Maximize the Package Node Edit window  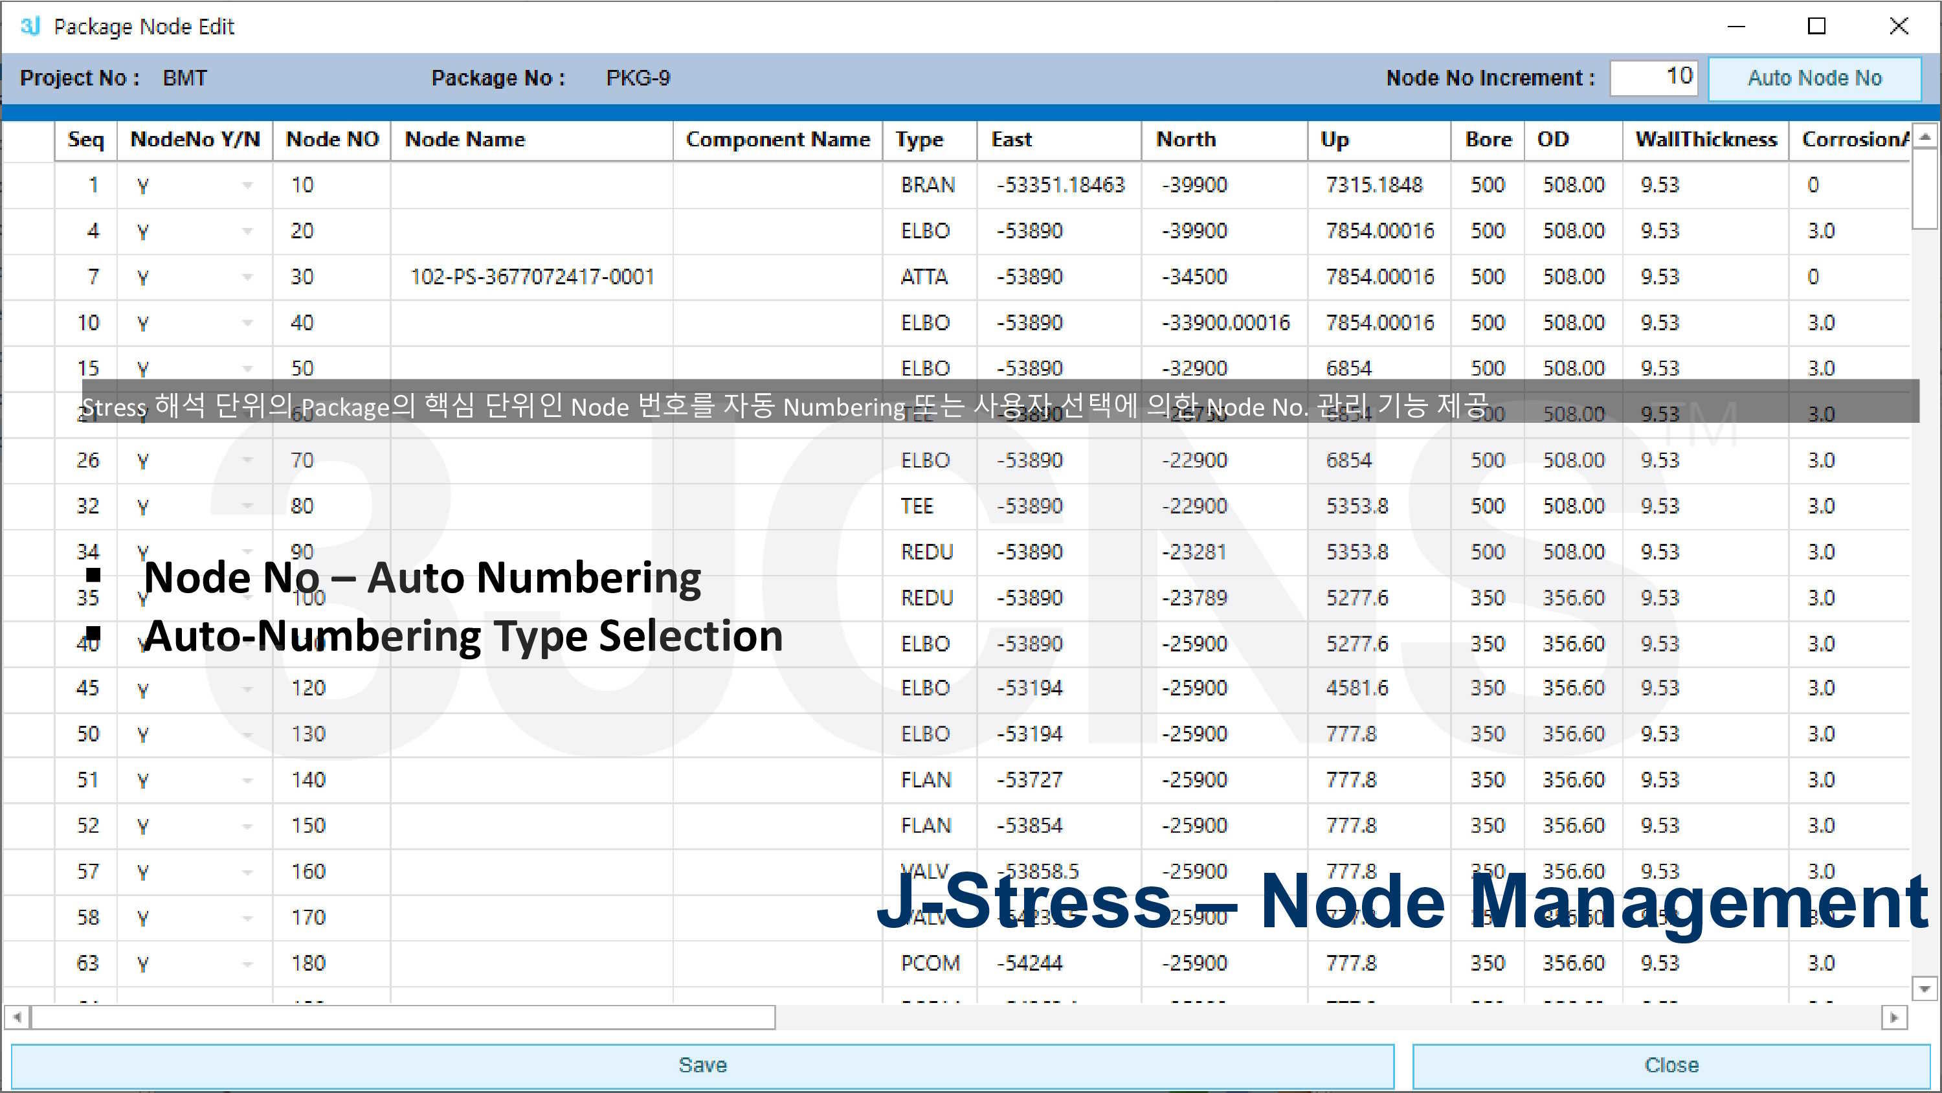(1817, 27)
